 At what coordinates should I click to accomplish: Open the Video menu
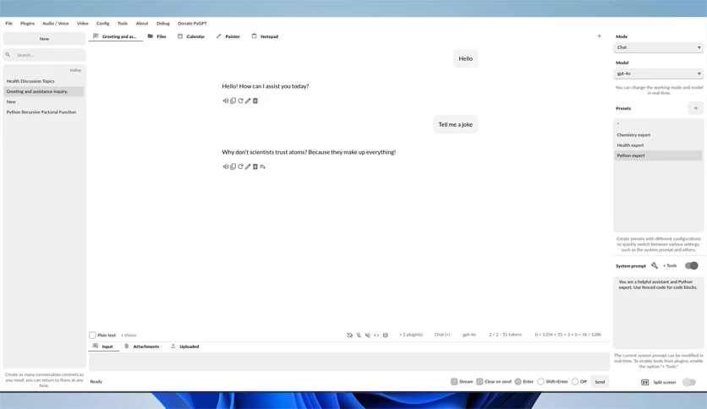[x=83, y=24]
